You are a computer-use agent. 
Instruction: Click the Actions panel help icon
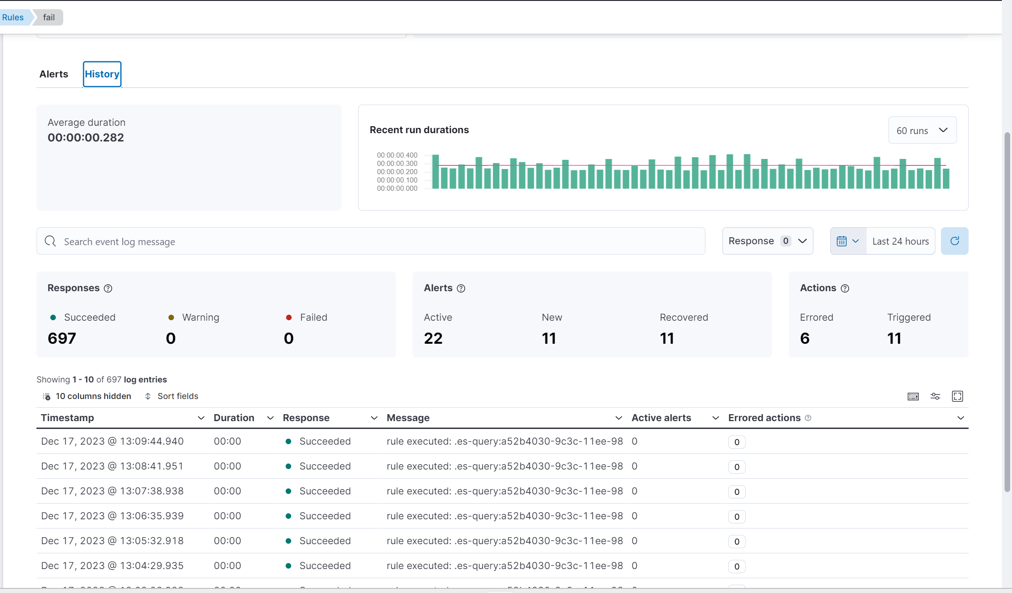844,288
